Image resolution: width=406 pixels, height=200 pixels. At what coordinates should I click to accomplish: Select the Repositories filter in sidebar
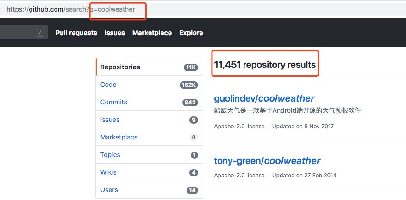coord(150,67)
